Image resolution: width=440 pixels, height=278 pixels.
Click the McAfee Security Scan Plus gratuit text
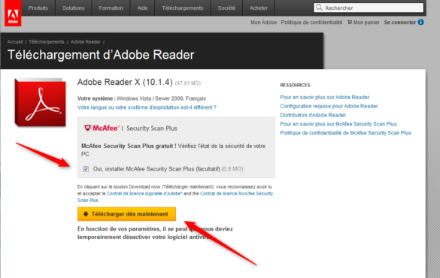(x=129, y=146)
